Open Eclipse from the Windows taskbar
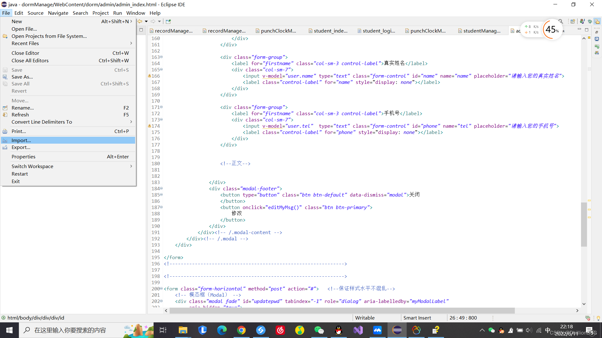The image size is (602, 338). point(397,330)
